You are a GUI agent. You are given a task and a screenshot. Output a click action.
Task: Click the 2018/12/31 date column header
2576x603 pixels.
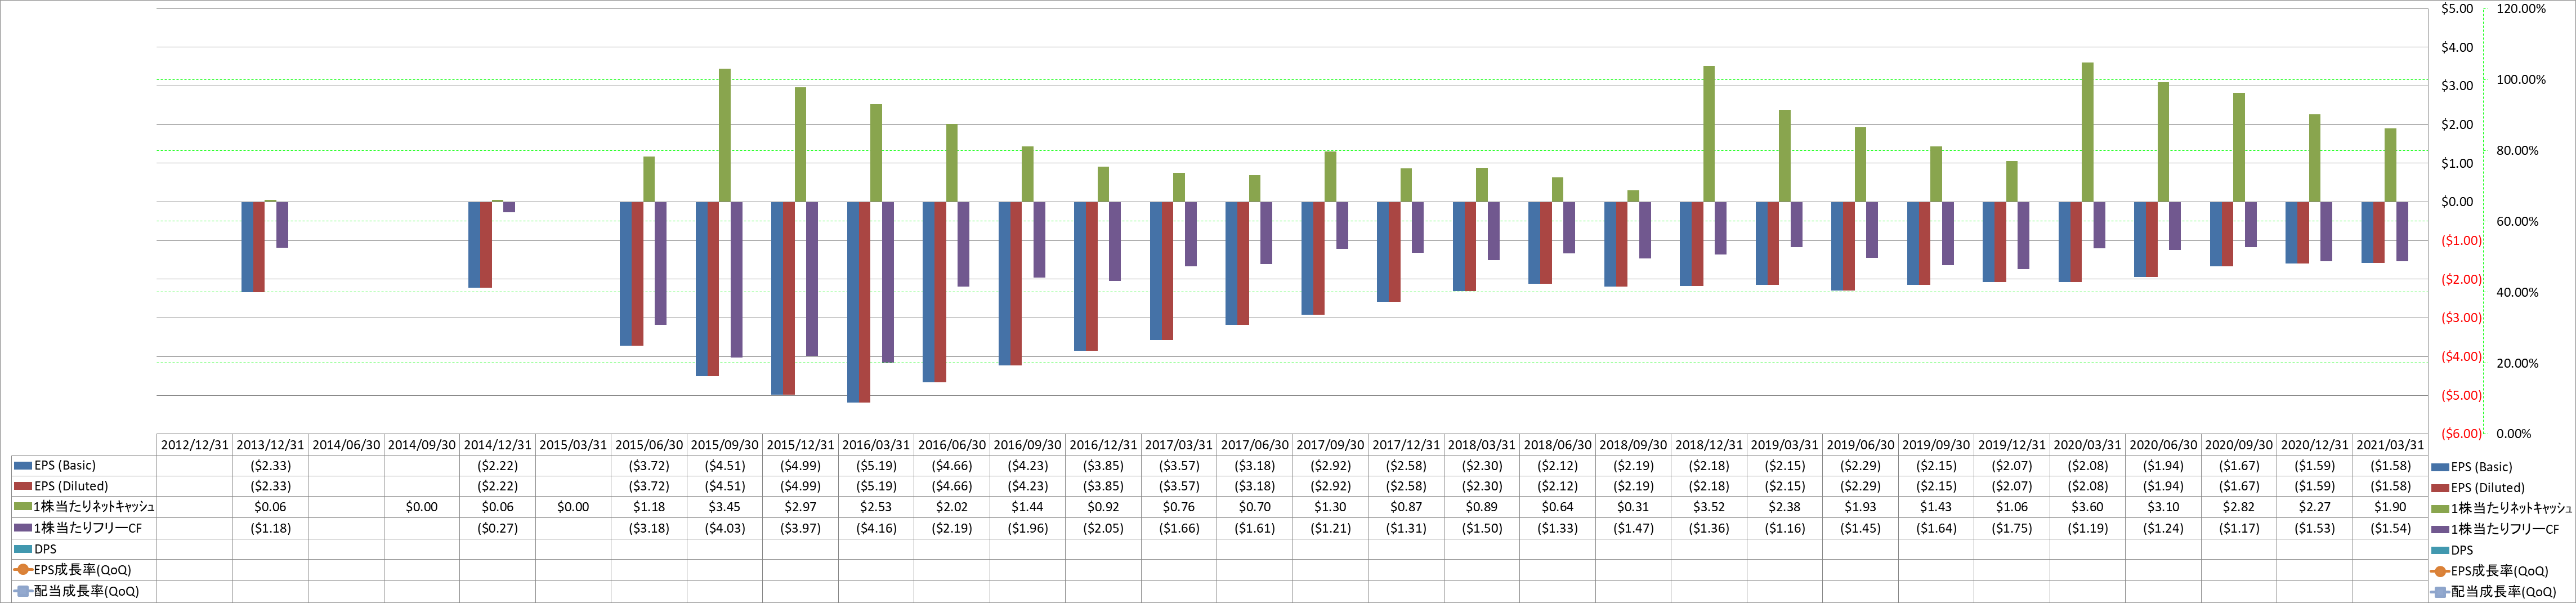1709,445
